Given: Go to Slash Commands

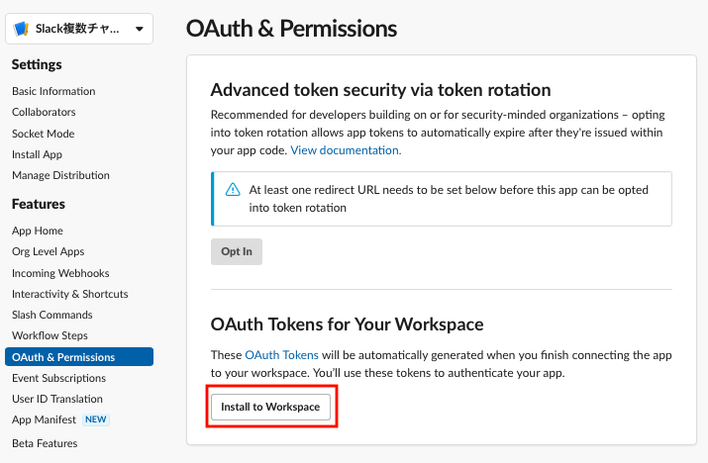Looking at the screenshot, I should [x=51, y=315].
